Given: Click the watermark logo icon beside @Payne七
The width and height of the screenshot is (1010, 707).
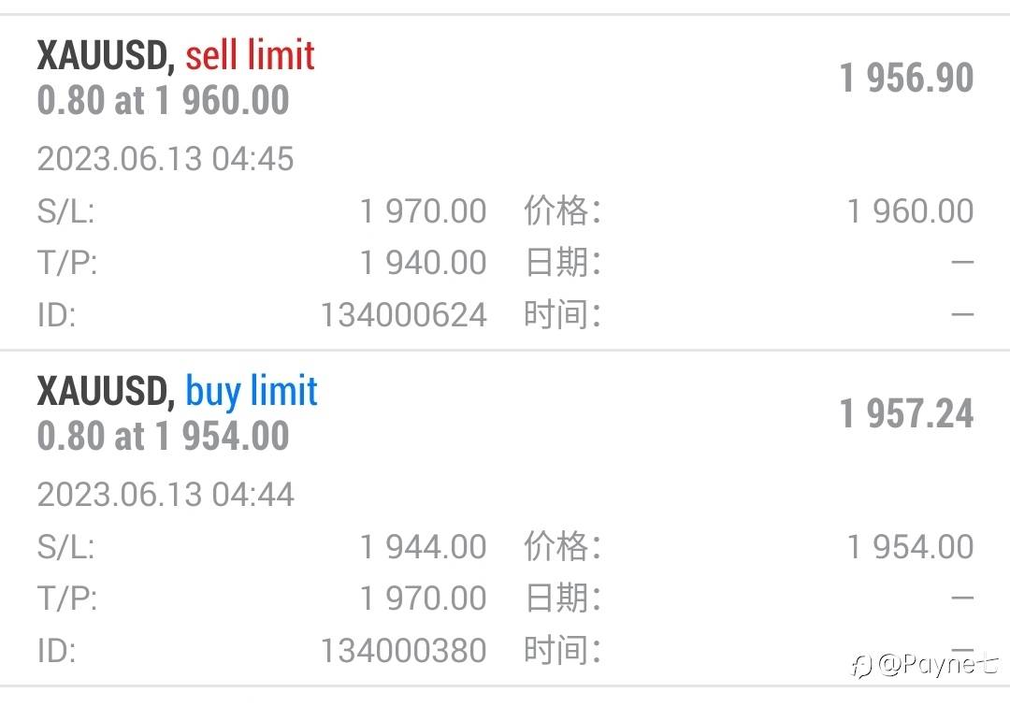Looking at the screenshot, I should tap(860, 665).
